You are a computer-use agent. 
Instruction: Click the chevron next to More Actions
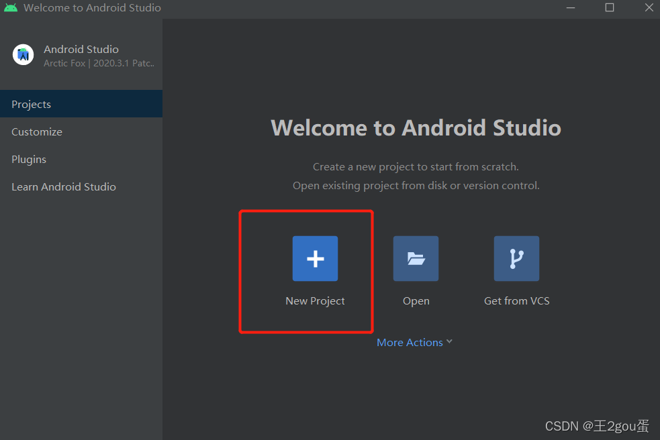[x=449, y=341]
